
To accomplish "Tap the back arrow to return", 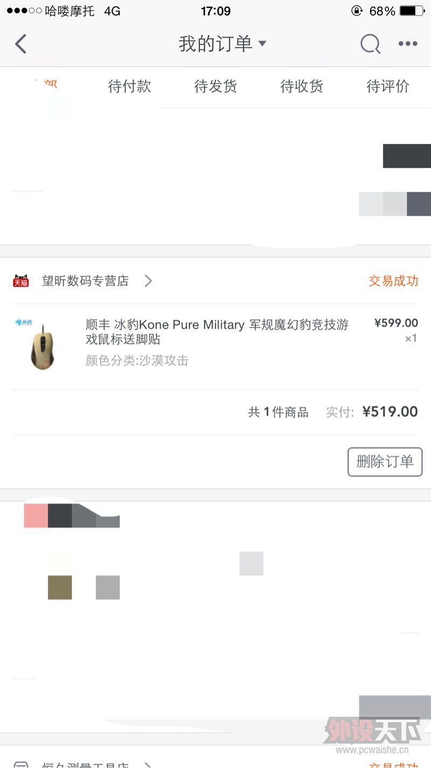I will point(20,44).
